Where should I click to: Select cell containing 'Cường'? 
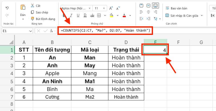pyautogui.click(x=52, y=97)
